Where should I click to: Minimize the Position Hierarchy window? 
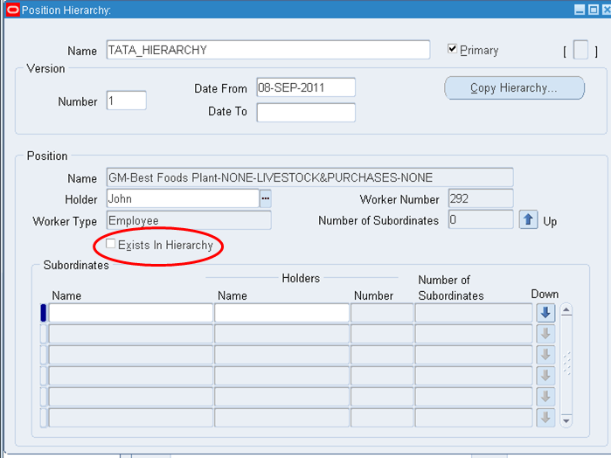pyautogui.click(x=580, y=10)
